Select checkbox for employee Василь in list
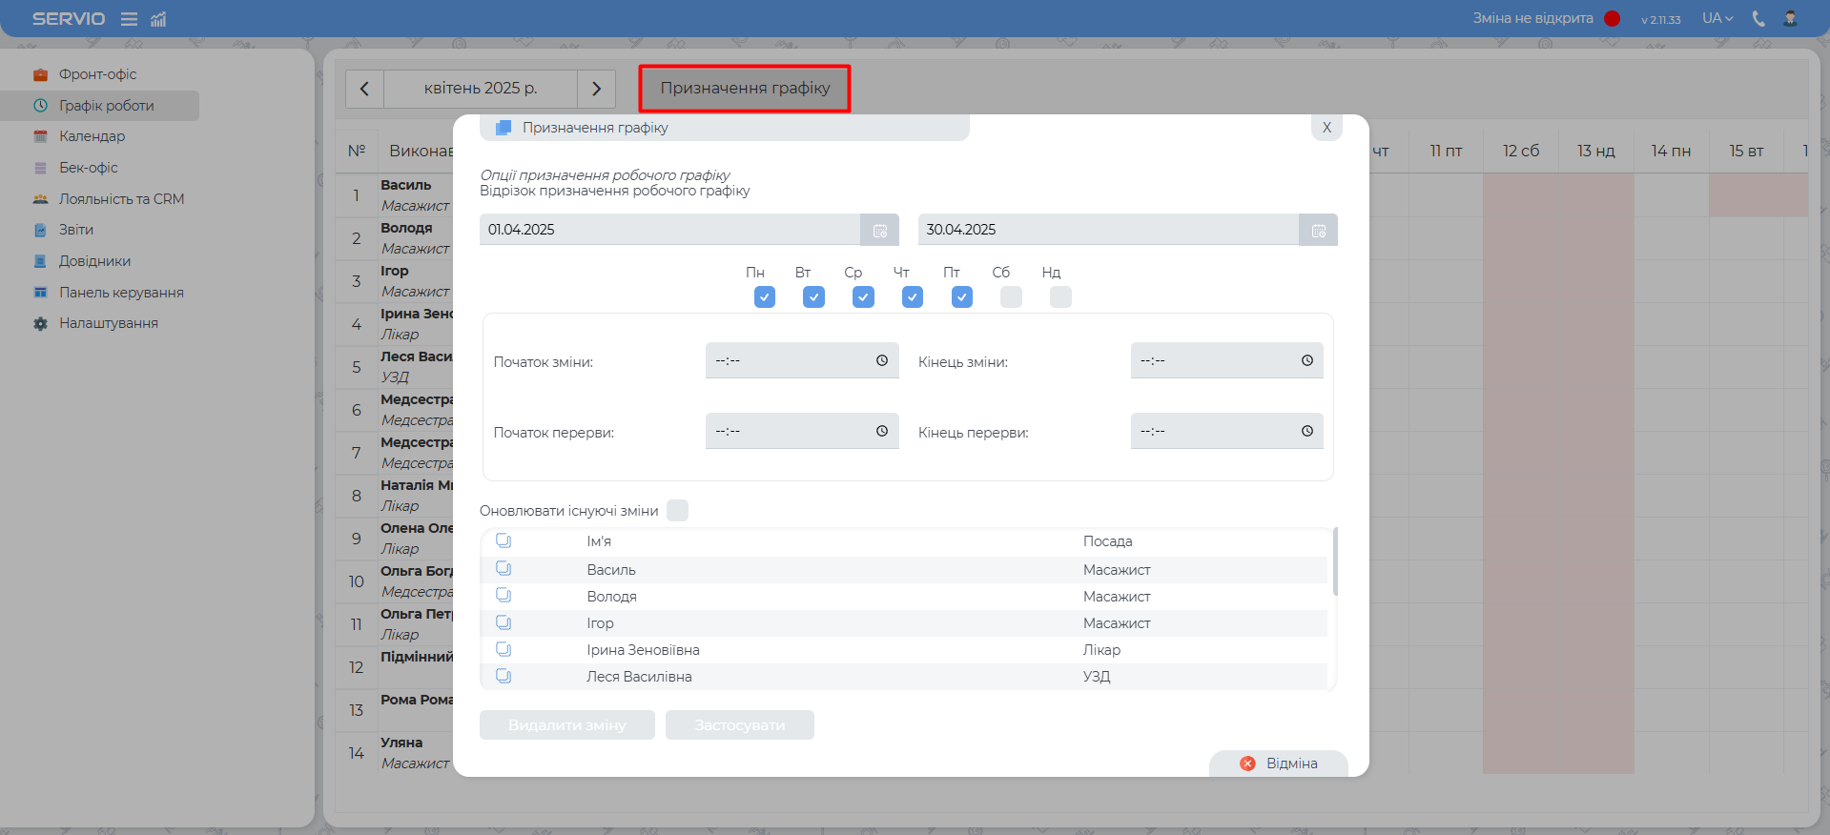 coord(504,569)
